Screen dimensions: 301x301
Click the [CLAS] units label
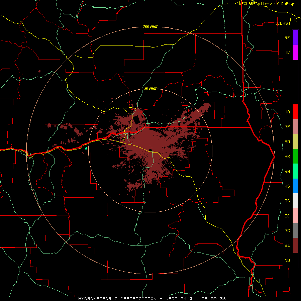pos(283,23)
